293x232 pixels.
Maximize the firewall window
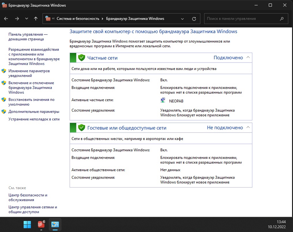tap(270, 5)
